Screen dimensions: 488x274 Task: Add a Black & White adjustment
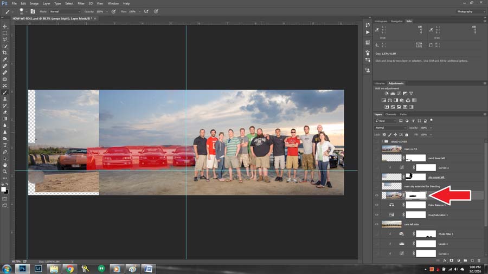pyautogui.click(x=396, y=100)
